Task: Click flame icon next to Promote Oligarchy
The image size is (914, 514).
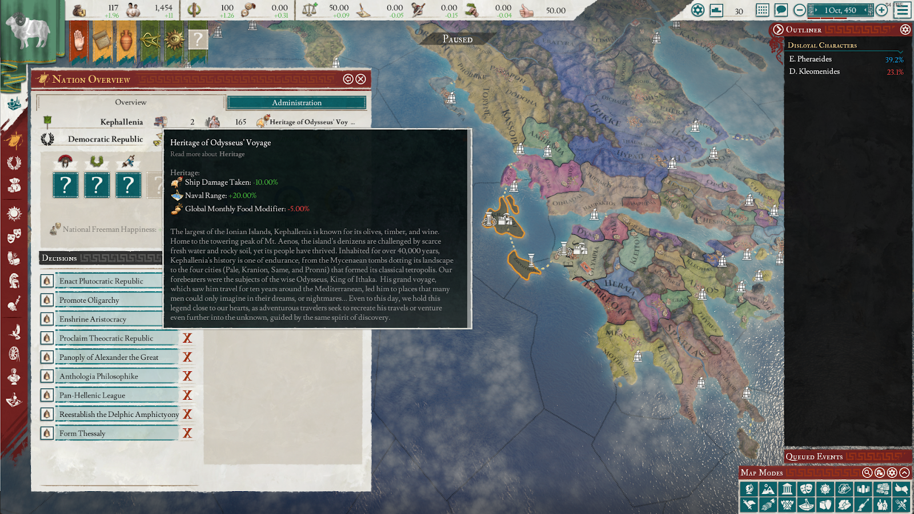Action: coord(47,300)
